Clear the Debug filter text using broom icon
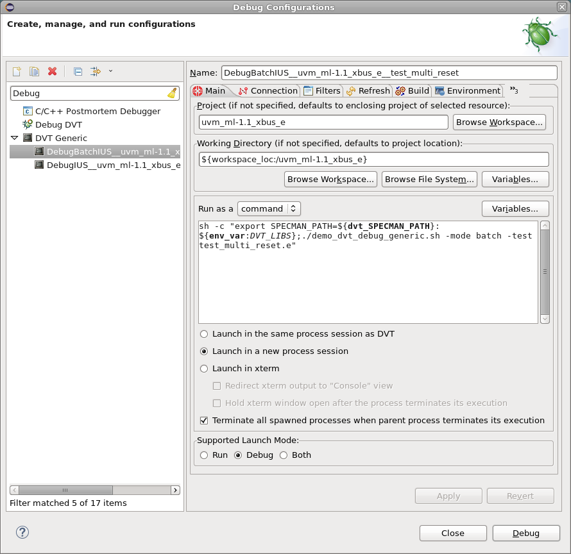The width and height of the screenshot is (571, 554). [171, 93]
